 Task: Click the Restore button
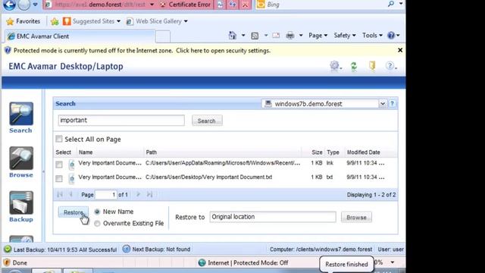click(74, 212)
